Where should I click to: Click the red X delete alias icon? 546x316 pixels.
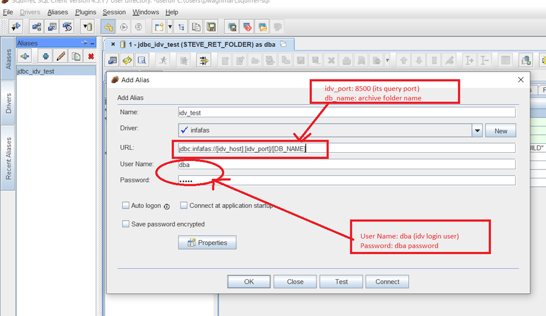point(91,56)
